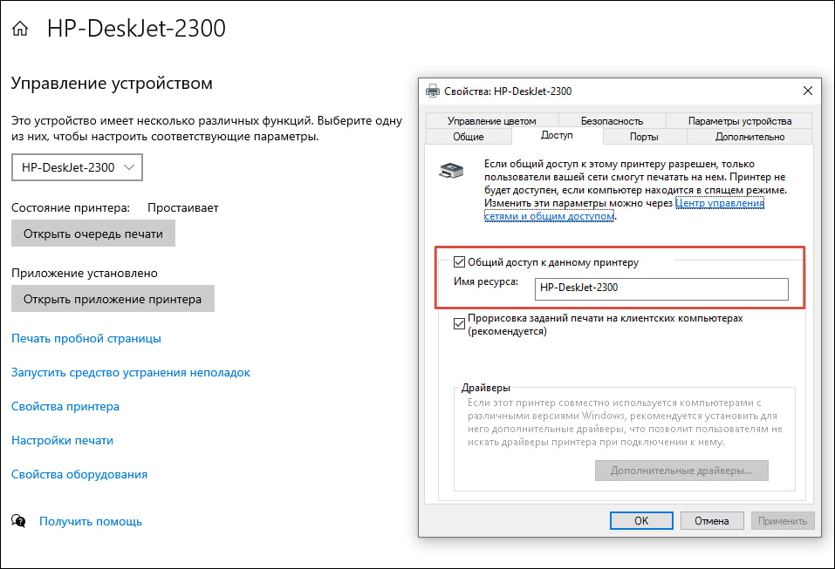Click the 'Печать пробной страницы' link
The image size is (835, 569).
pos(86,338)
